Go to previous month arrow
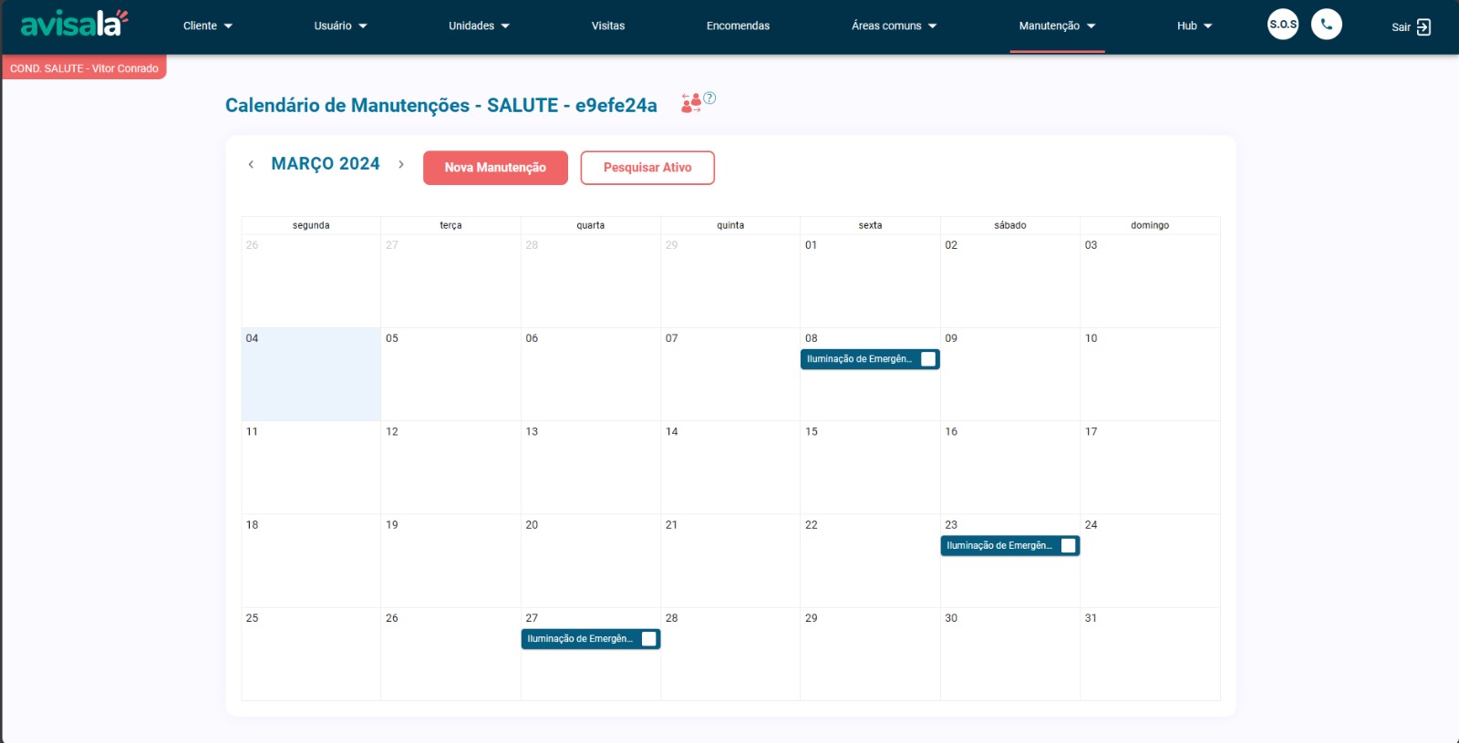Screen dimensions: 1459x743 251,164
